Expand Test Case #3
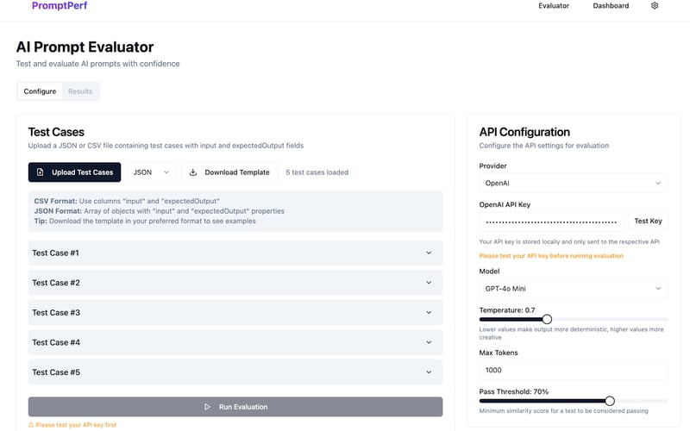This screenshot has width=690, height=431. point(235,313)
